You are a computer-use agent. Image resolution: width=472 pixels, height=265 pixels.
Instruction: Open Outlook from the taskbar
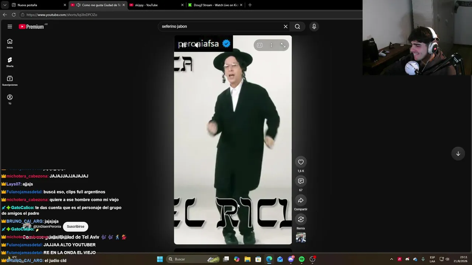(x=280, y=259)
